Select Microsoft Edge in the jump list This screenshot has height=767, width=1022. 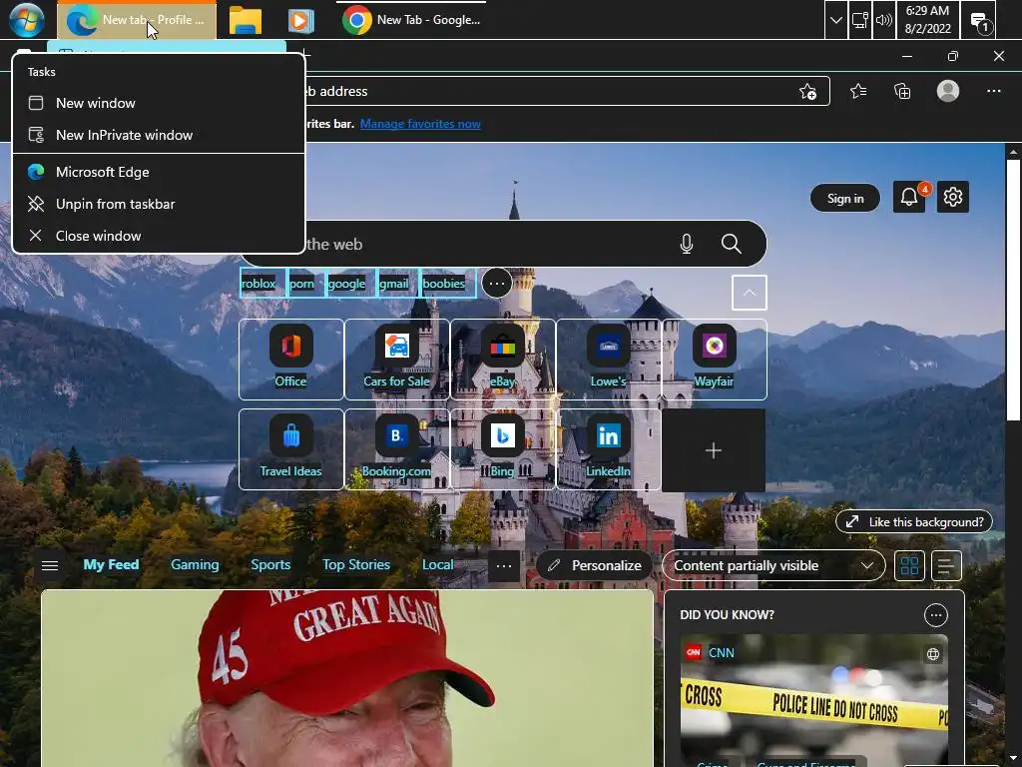[159, 172]
